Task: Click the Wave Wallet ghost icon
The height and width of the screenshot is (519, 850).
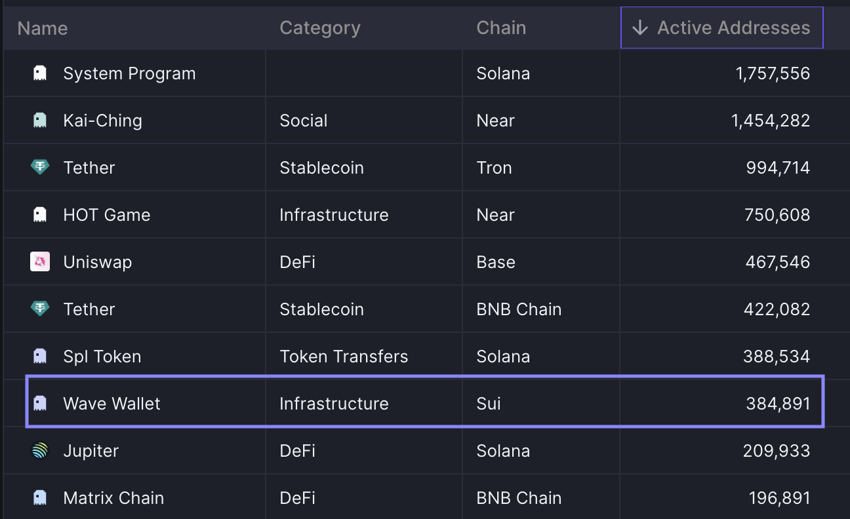Action: (40, 404)
